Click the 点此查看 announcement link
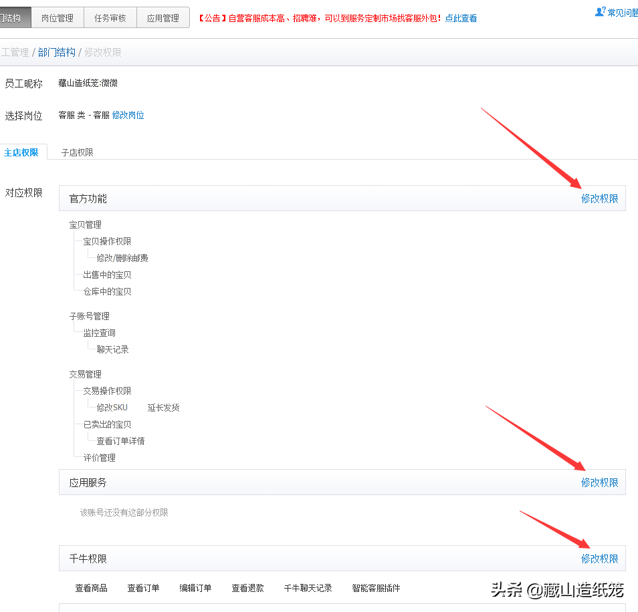 click(x=461, y=18)
